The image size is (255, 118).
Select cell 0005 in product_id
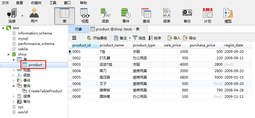tap(85, 77)
